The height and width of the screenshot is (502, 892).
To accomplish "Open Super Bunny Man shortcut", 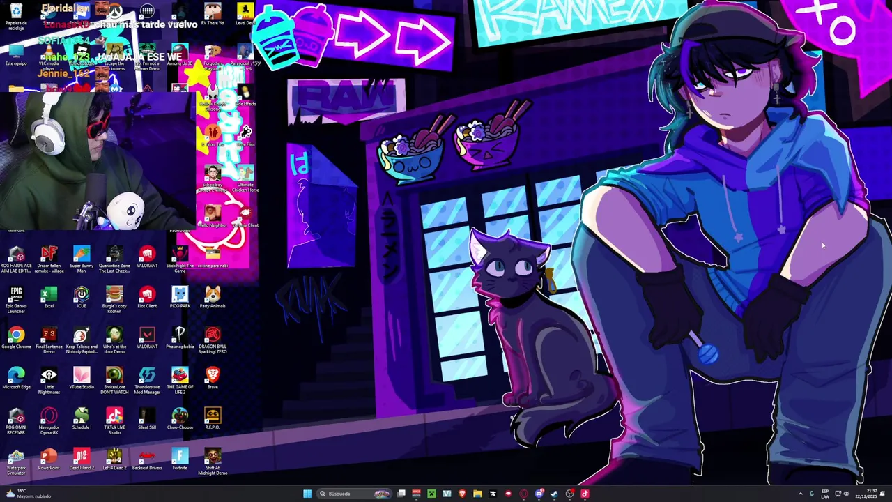I will coord(82,259).
